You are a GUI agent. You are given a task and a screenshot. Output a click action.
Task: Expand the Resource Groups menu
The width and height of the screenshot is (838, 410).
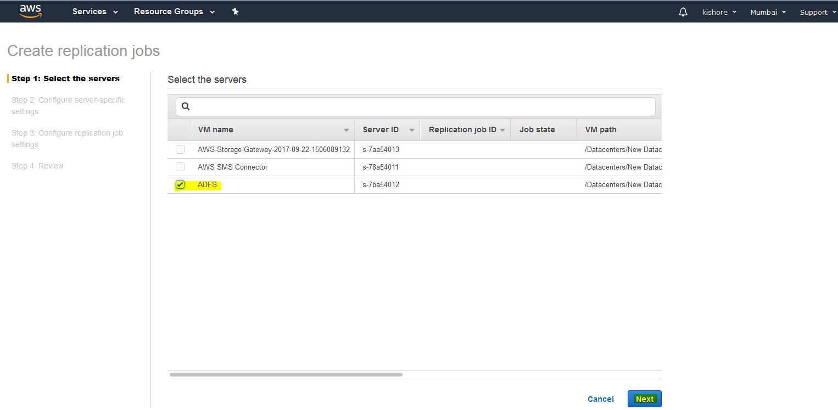click(x=174, y=12)
